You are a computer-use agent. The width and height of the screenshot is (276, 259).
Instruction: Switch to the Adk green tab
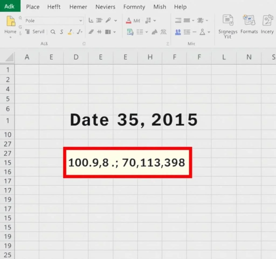tap(10, 6)
